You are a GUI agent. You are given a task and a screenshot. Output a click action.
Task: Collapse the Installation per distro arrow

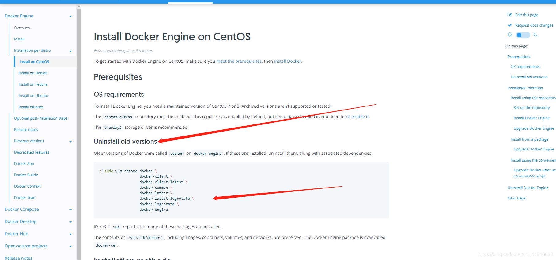pos(70,51)
